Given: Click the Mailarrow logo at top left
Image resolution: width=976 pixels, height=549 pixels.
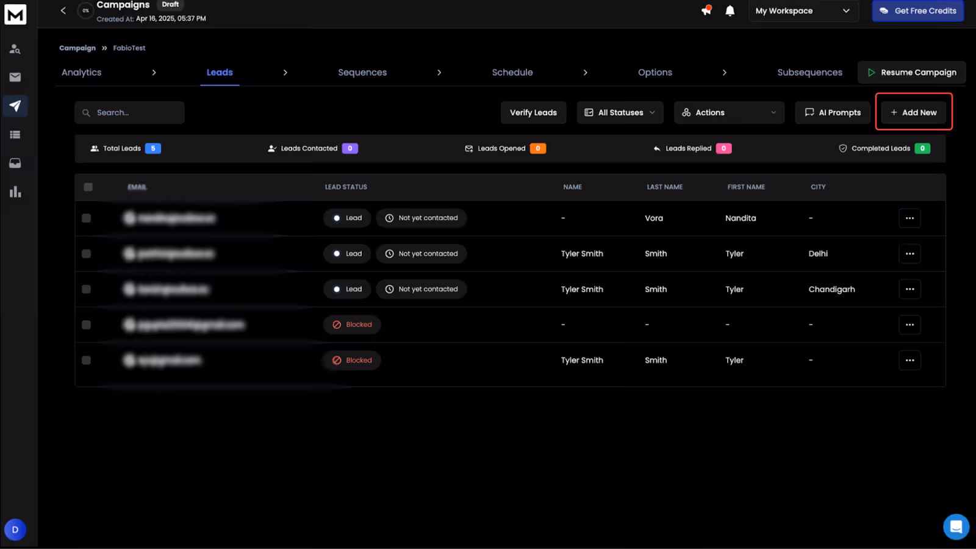Looking at the screenshot, I should (x=15, y=14).
